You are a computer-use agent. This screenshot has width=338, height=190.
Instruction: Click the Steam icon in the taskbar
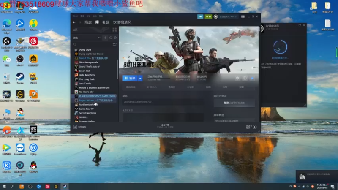65,186
